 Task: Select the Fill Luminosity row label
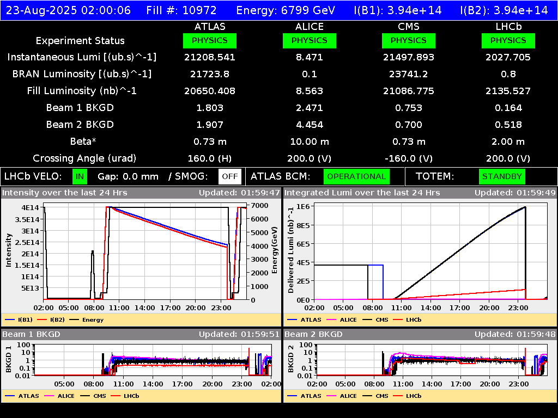pos(82,91)
